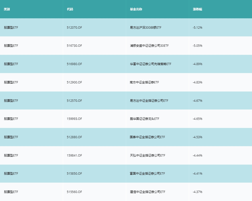
Task: Click 股票型ETF in the 512880.OF row
Action: pyautogui.click(x=11, y=137)
